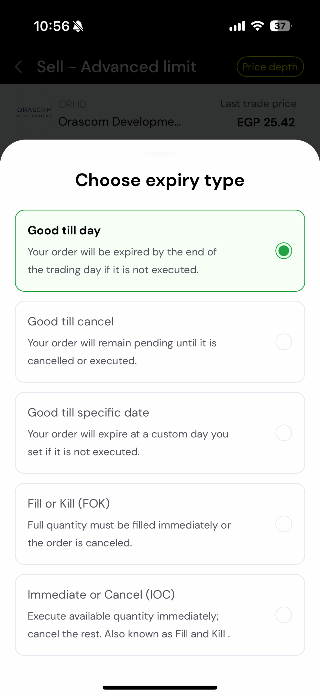Image resolution: width=320 pixels, height=696 pixels.
Task: Select the Good till specific date radio
Action: pyautogui.click(x=284, y=433)
